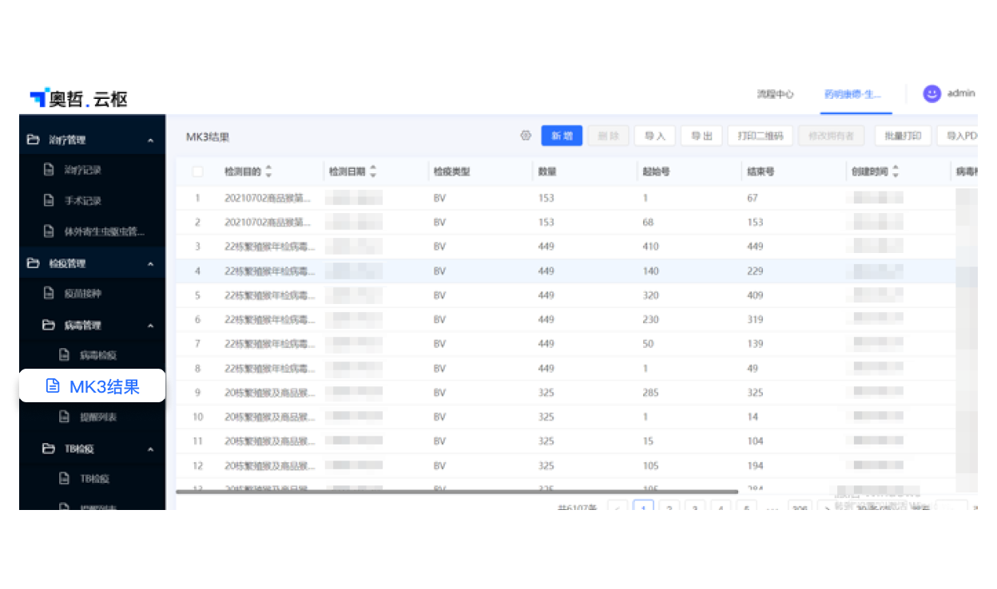
Task: Collapse the TB检疫 submenu chevron
Action: [x=151, y=449]
